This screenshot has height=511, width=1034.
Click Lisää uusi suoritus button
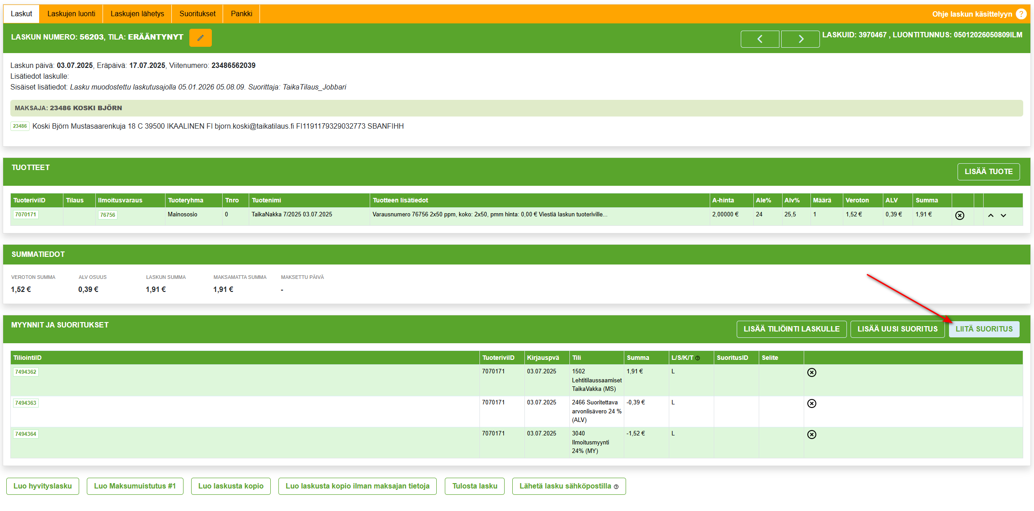897,329
